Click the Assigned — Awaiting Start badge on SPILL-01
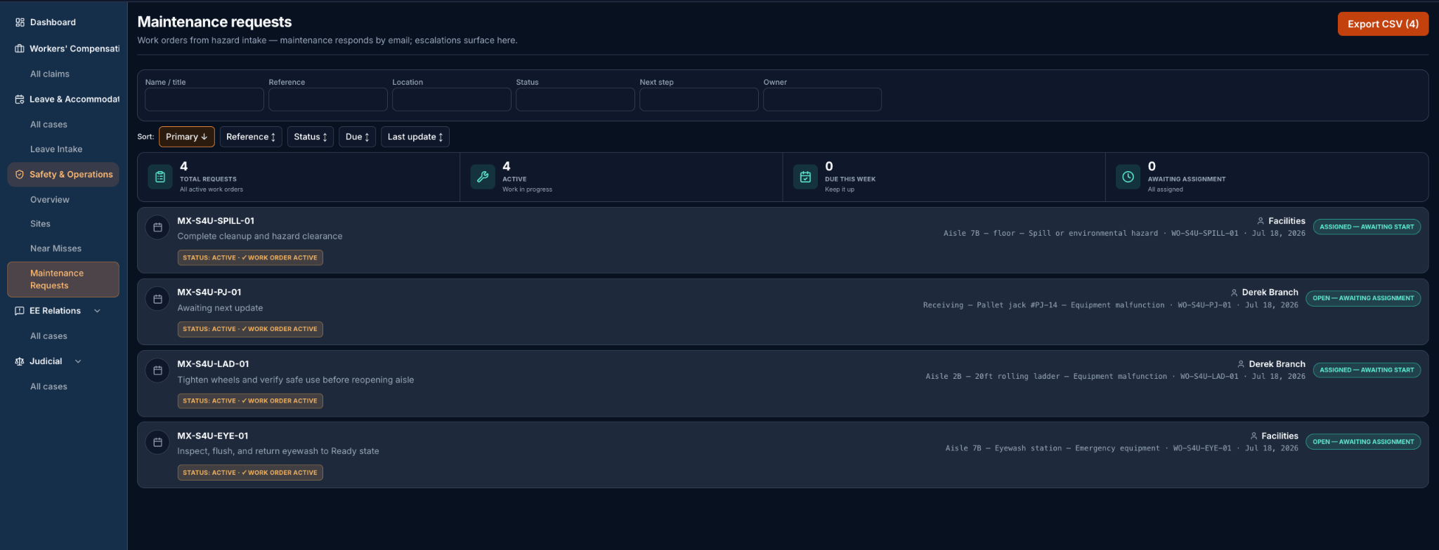1439x550 pixels. tap(1367, 227)
